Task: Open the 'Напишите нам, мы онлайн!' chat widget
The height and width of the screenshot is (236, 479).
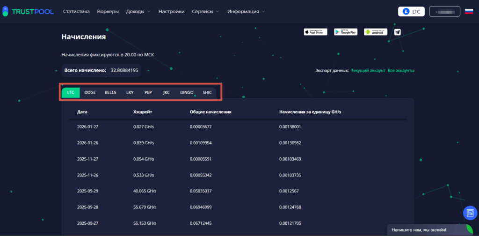Action: point(430,230)
